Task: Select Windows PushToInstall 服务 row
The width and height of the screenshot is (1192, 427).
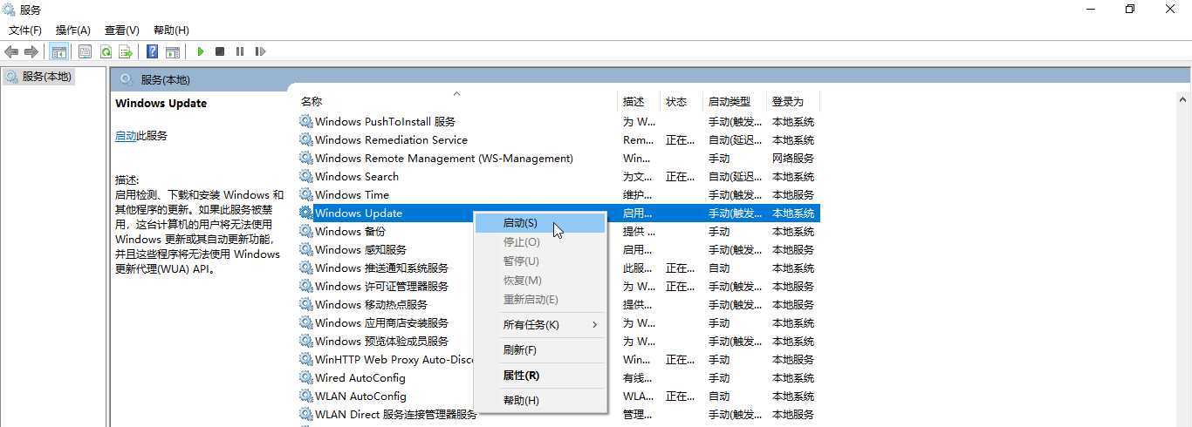Action: pos(558,121)
